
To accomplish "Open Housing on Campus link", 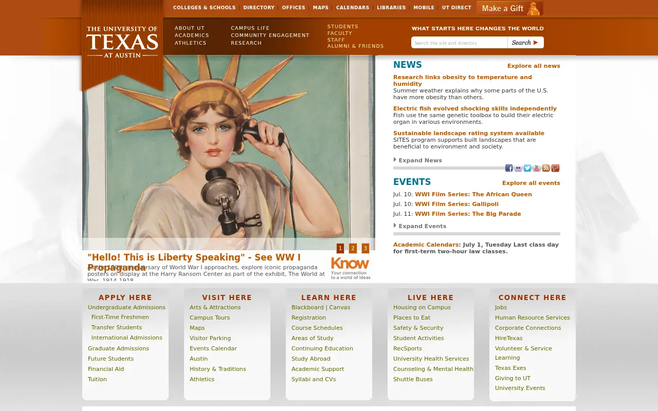I will 422,307.
